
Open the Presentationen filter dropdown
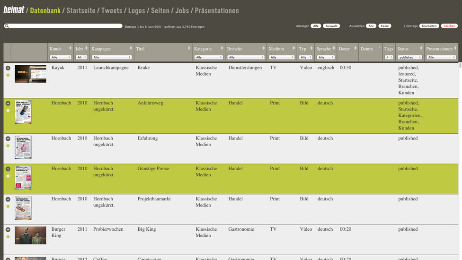click(441, 57)
